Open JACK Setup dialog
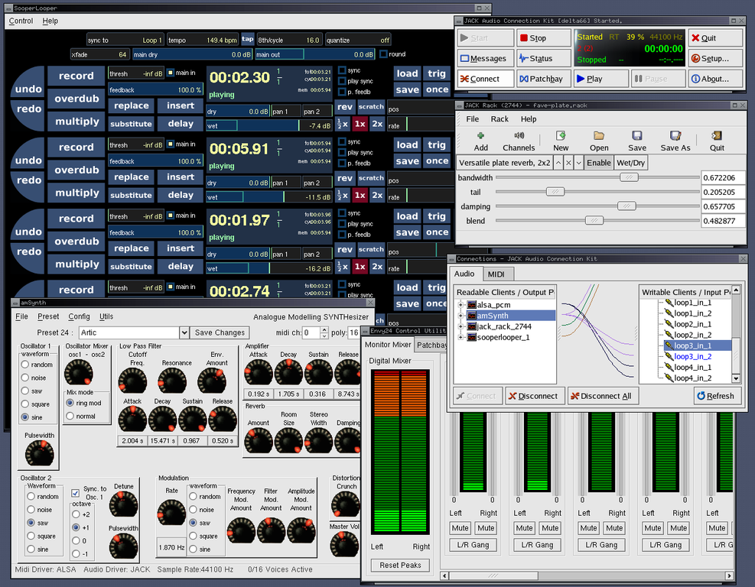Screen dimensions: 755x587 coord(714,58)
